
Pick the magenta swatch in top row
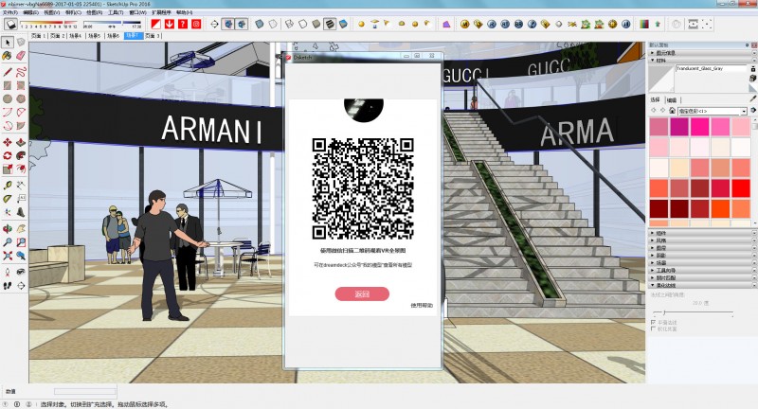click(x=679, y=127)
